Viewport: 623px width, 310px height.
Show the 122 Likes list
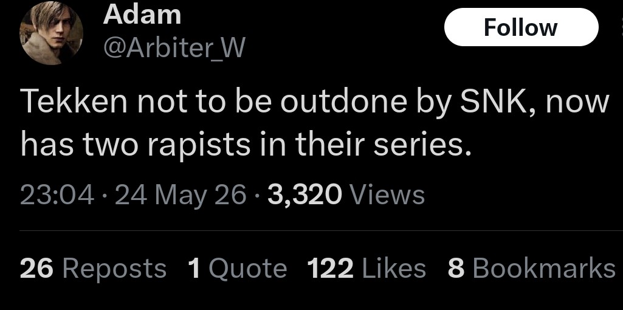[x=367, y=268]
